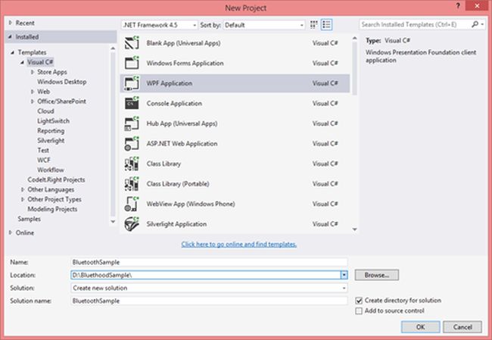Open the Solution 'Create new solution' dropdown
This screenshot has width=492, height=340.
(x=209, y=288)
